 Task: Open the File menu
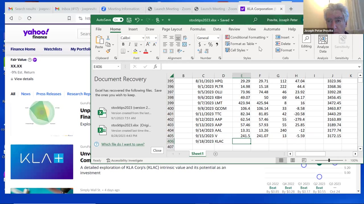pos(98,29)
